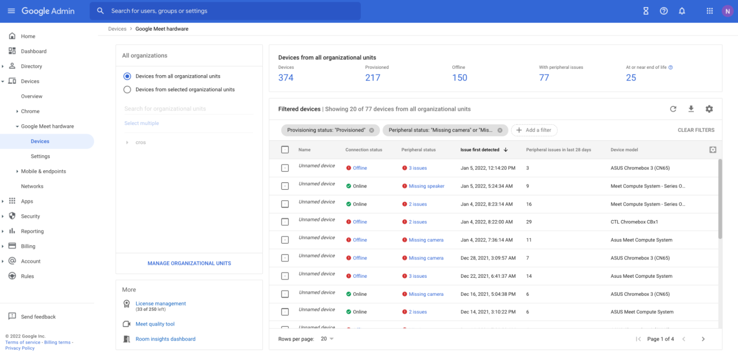The image size is (738, 353).
Task: Check the device detected Jan 4, 8:23:14 AM
Action: coord(285,204)
